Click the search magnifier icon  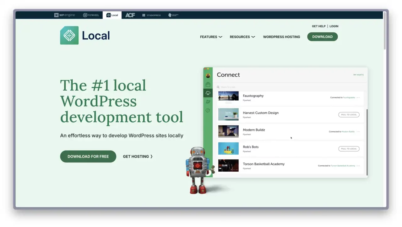point(218,87)
